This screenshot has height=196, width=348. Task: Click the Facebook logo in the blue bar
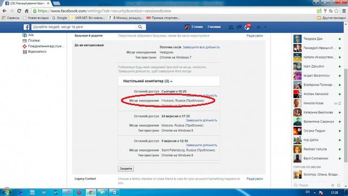pyautogui.click(x=27, y=27)
